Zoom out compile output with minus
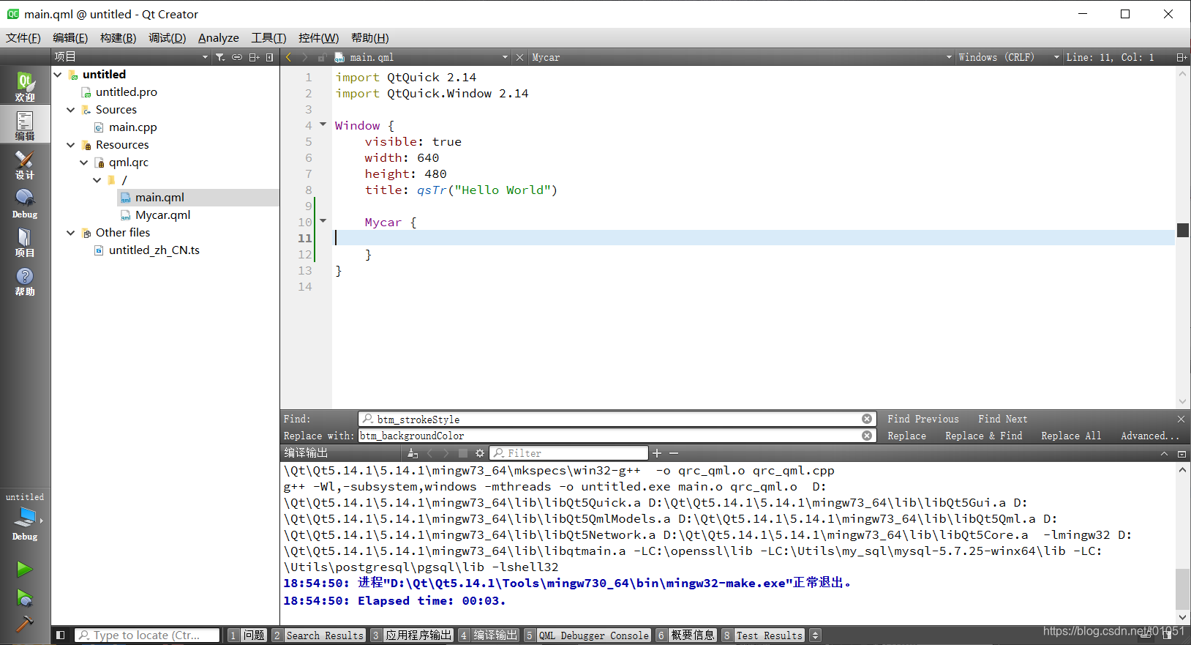Screen dimensions: 1191x645 [674, 453]
